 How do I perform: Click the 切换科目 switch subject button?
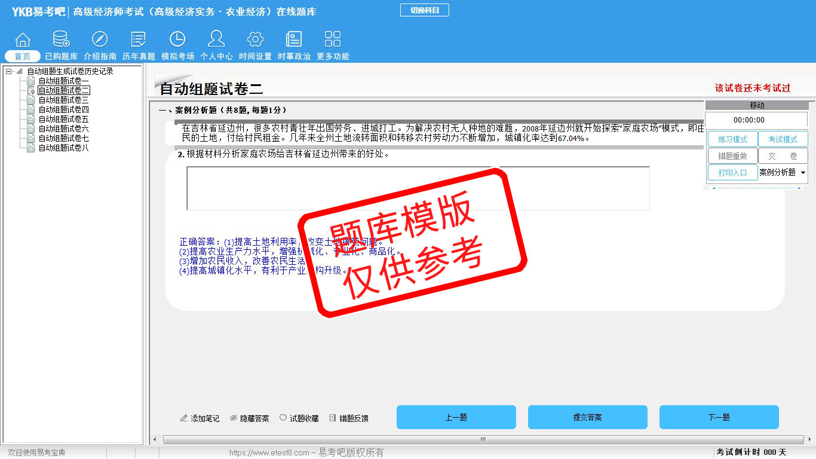(x=424, y=10)
